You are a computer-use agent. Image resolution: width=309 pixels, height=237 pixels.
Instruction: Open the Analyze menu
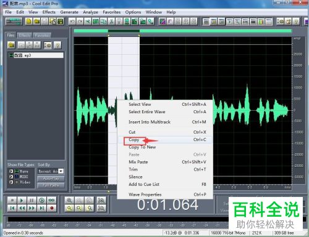pos(90,12)
